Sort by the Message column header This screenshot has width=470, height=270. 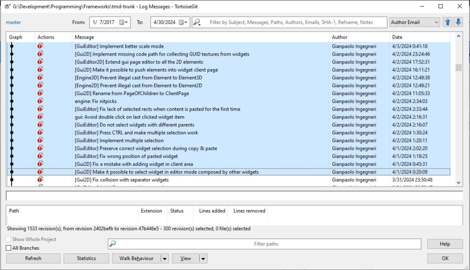click(201, 37)
